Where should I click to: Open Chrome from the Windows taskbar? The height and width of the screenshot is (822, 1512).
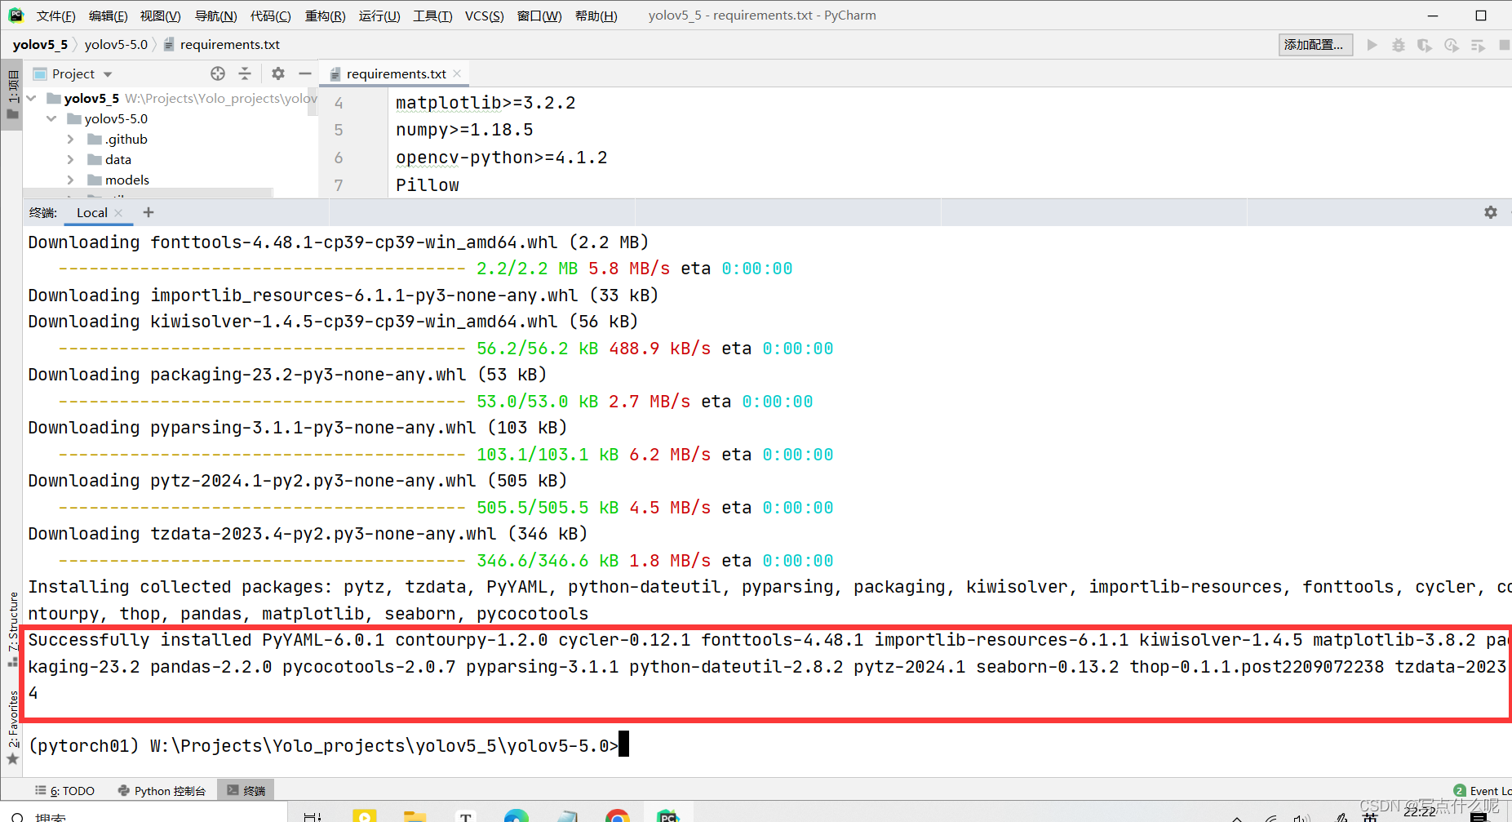point(618,815)
